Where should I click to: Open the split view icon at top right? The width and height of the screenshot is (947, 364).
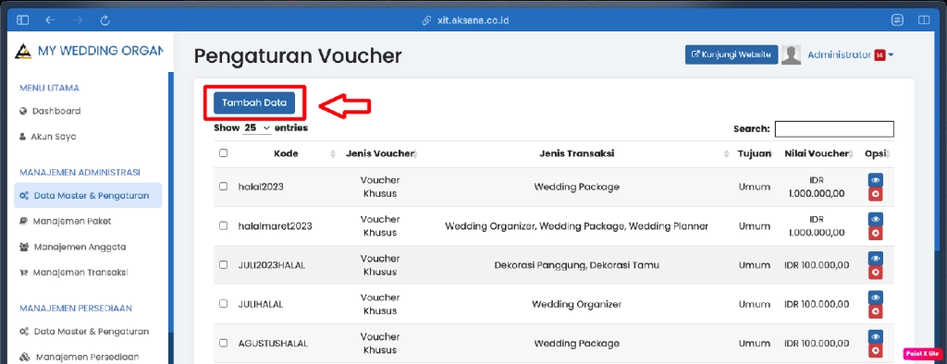pyautogui.click(x=924, y=20)
